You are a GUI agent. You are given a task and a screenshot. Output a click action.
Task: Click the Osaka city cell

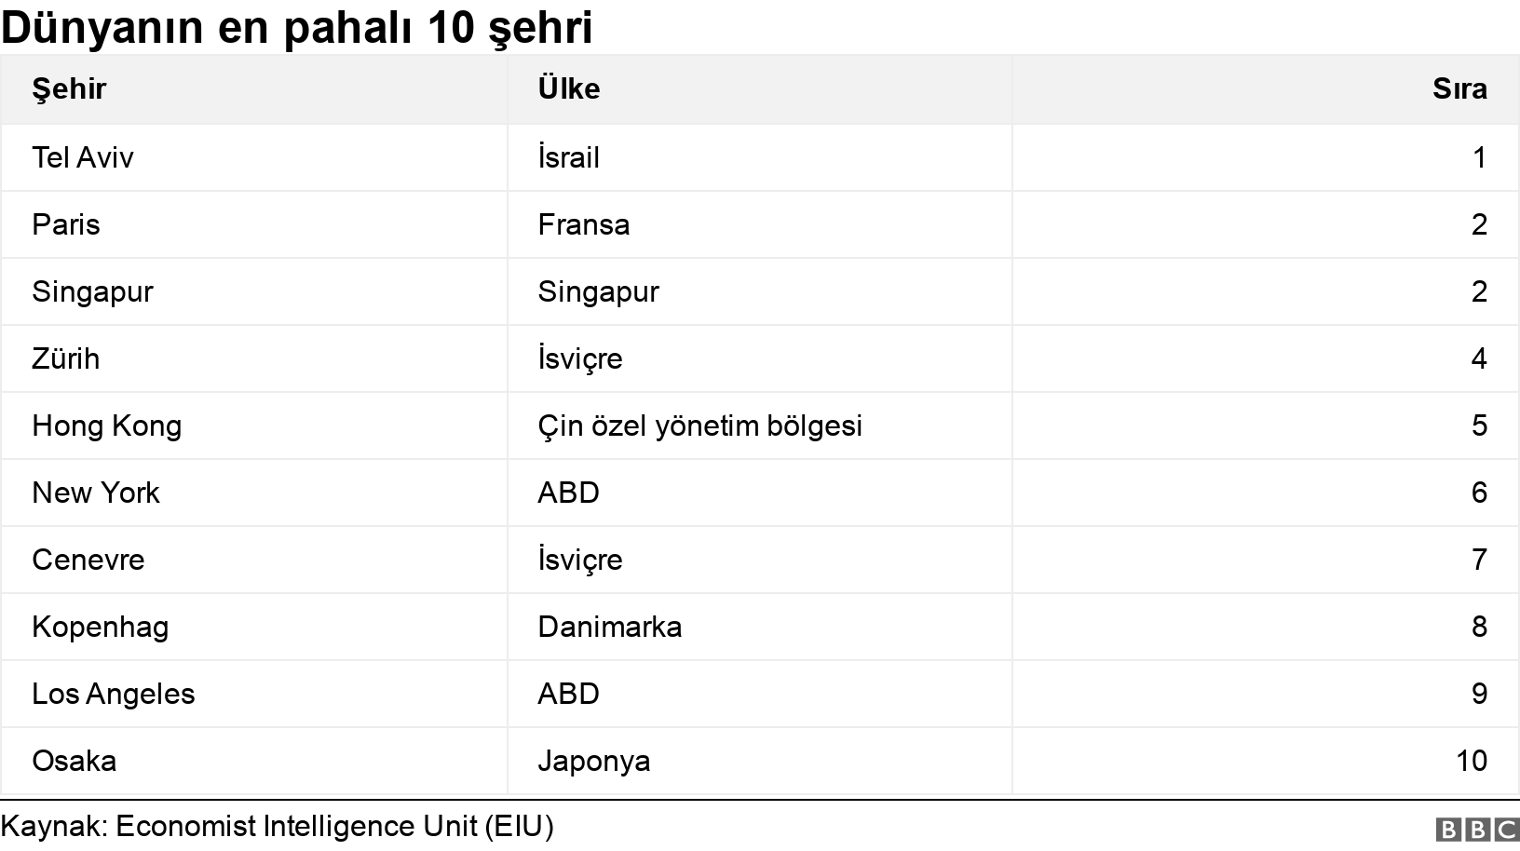[254, 761]
